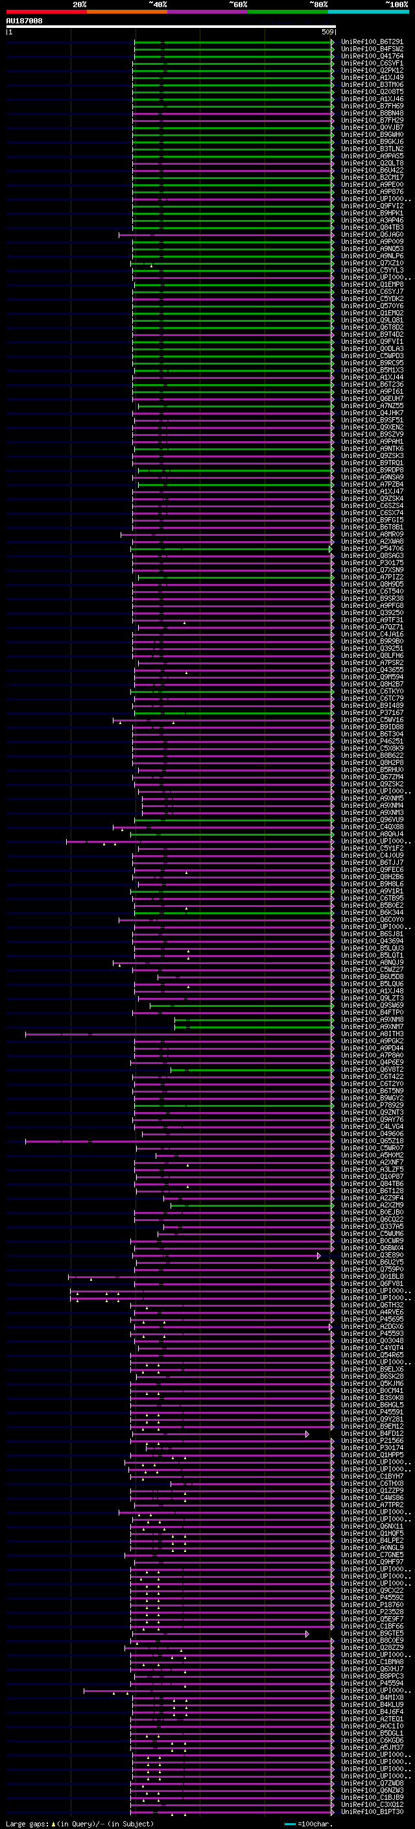Select the UniRef100_Q96VU9 label

372,820
